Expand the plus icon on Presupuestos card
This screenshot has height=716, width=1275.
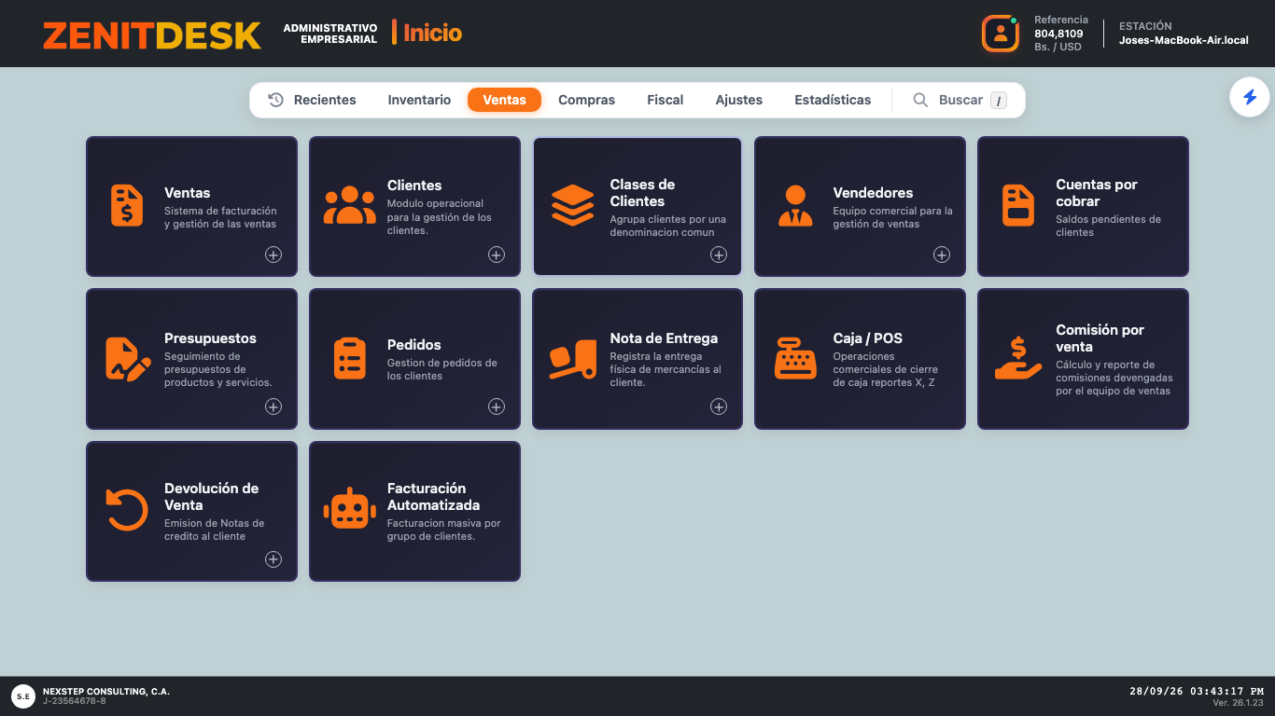(273, 406)
